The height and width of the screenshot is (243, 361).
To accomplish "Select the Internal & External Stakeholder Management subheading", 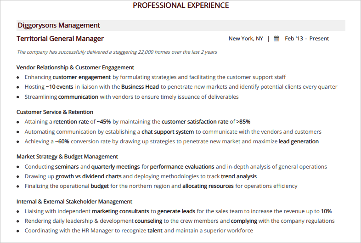I will [74, 201].
